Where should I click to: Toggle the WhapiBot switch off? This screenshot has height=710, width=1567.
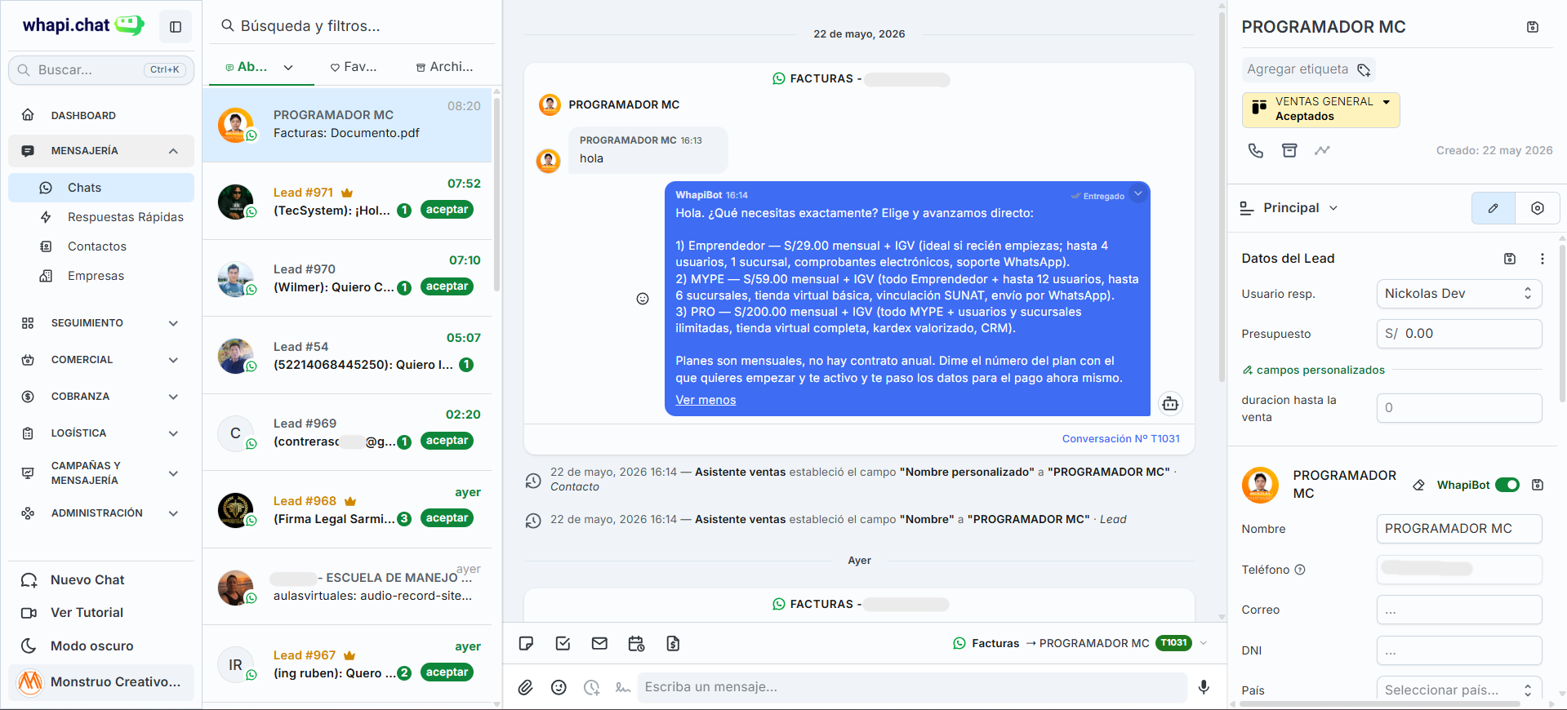[1507, 485]
